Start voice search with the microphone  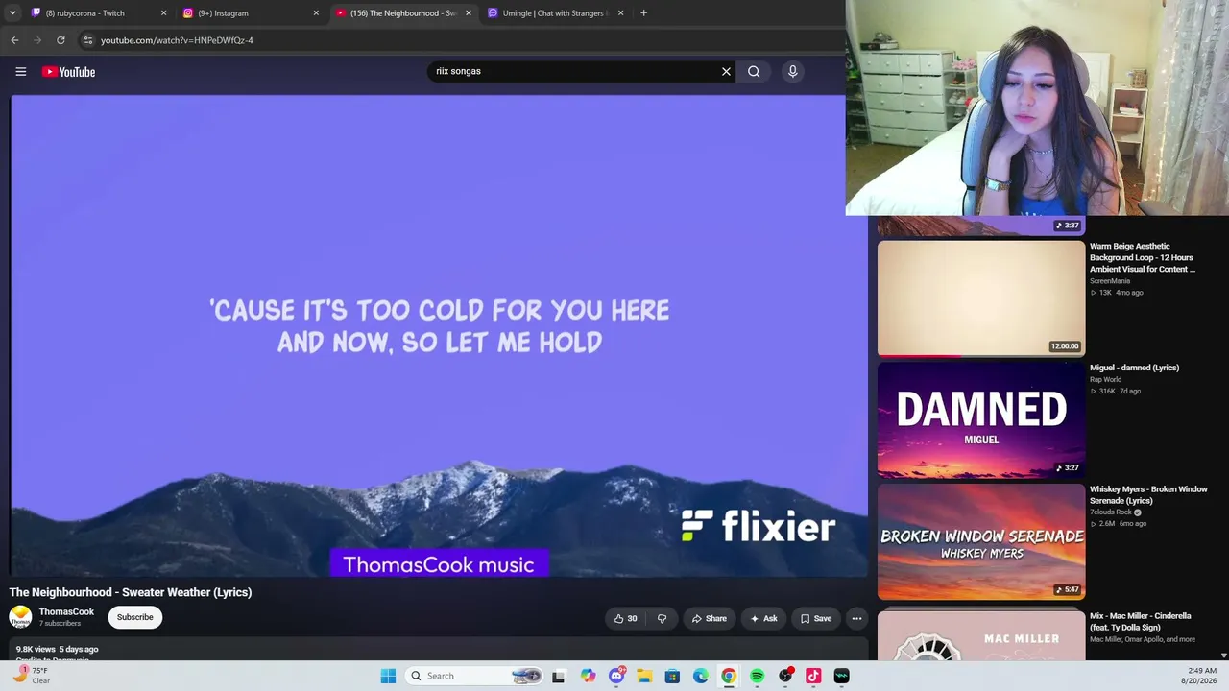coord(792,71)
